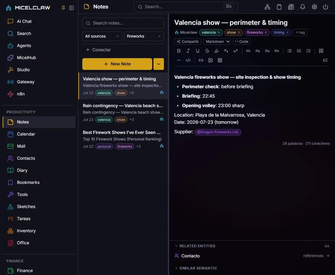Screen dimensions: 335x275
Task: Open the clipboard icon in header
Action: tap(279, 7)
